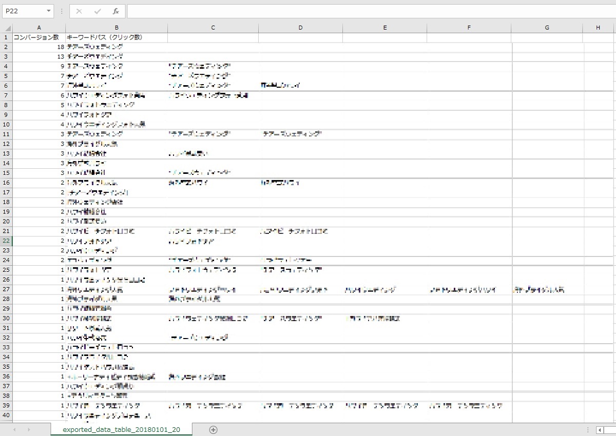Click the keyword cell in column D row 6
Screen dimensions: 616x436
(x=301, y=86)
